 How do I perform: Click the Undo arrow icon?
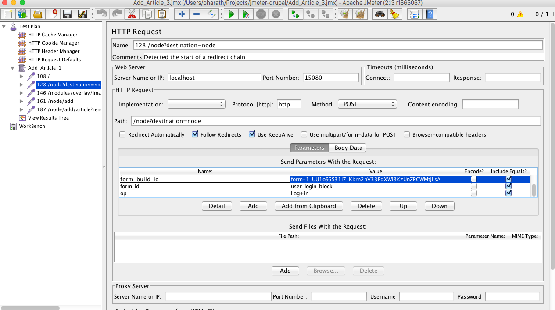(102, 14)
